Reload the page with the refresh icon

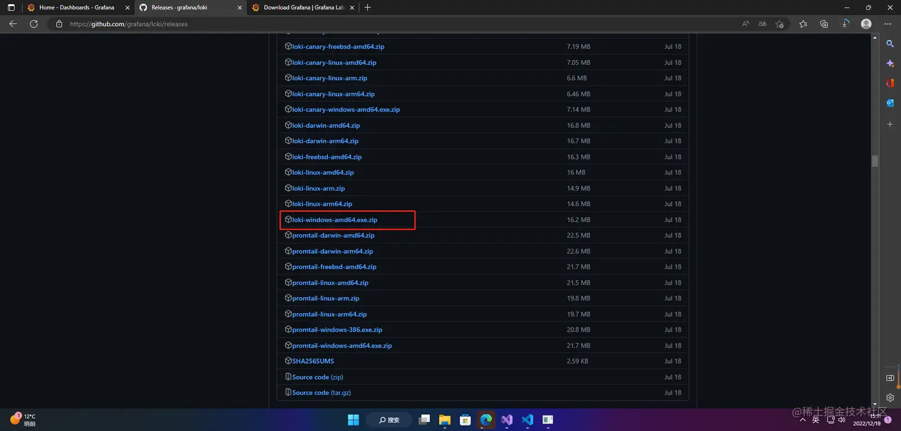(x=34, y=24)
